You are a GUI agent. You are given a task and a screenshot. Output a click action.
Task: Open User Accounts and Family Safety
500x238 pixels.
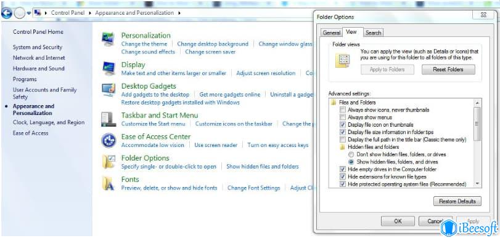(44, 93)
